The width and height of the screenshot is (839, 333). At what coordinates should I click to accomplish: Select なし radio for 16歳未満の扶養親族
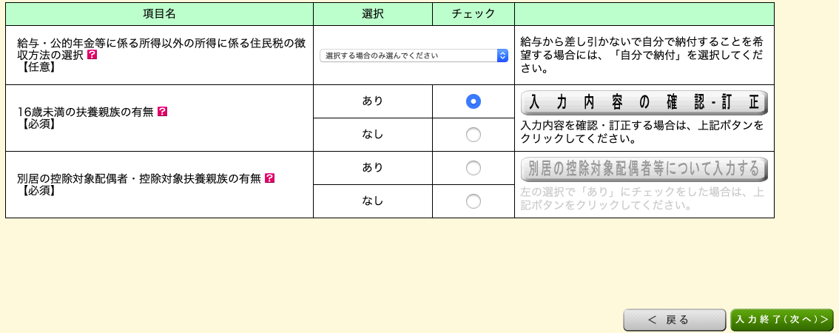(473, 135)
